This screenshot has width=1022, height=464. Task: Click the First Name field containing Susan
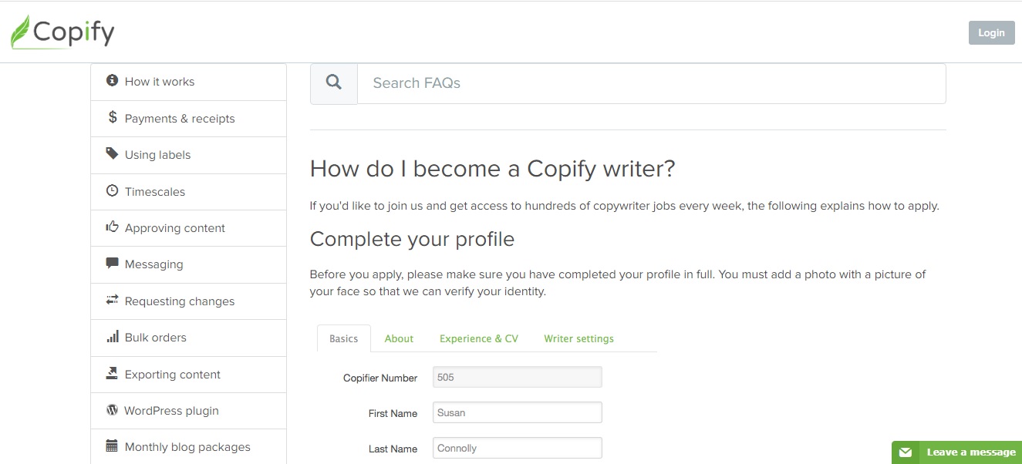tap(517, 413)
